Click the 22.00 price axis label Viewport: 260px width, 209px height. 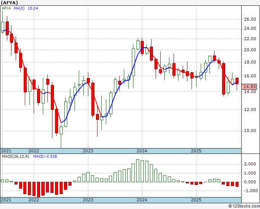pyautogui.click(x=250, y=39)
